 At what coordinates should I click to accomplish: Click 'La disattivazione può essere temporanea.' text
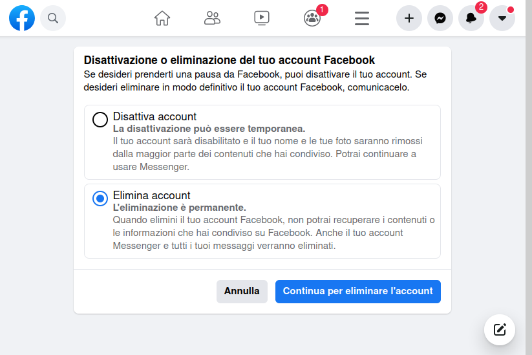point(209,129)
